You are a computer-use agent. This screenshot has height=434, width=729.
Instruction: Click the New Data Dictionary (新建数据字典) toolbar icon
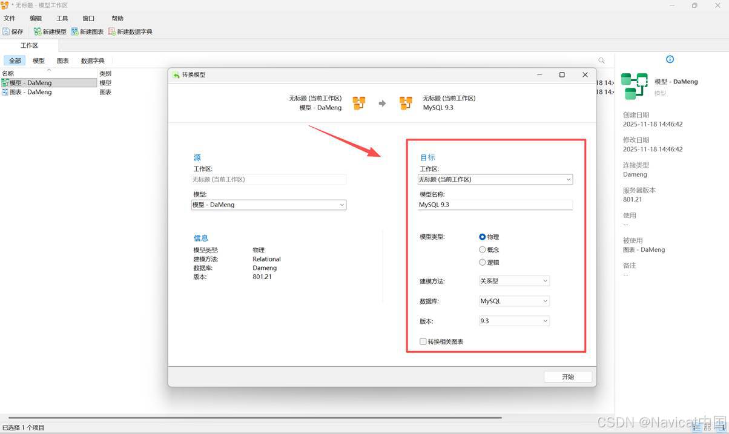click(x=112, y=31)
